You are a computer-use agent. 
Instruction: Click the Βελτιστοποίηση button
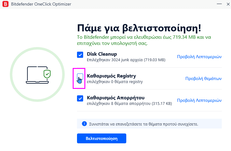[x=102, y=138]
